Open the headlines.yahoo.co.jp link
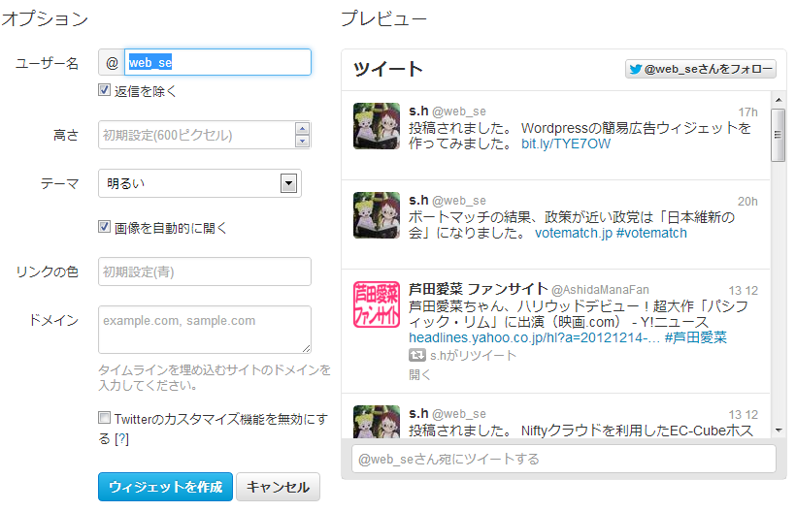 (x=534, y=337)
